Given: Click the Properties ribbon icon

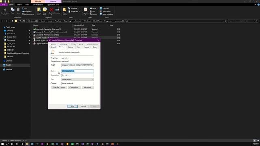Looking at the screenshot, I should point(85,11).
